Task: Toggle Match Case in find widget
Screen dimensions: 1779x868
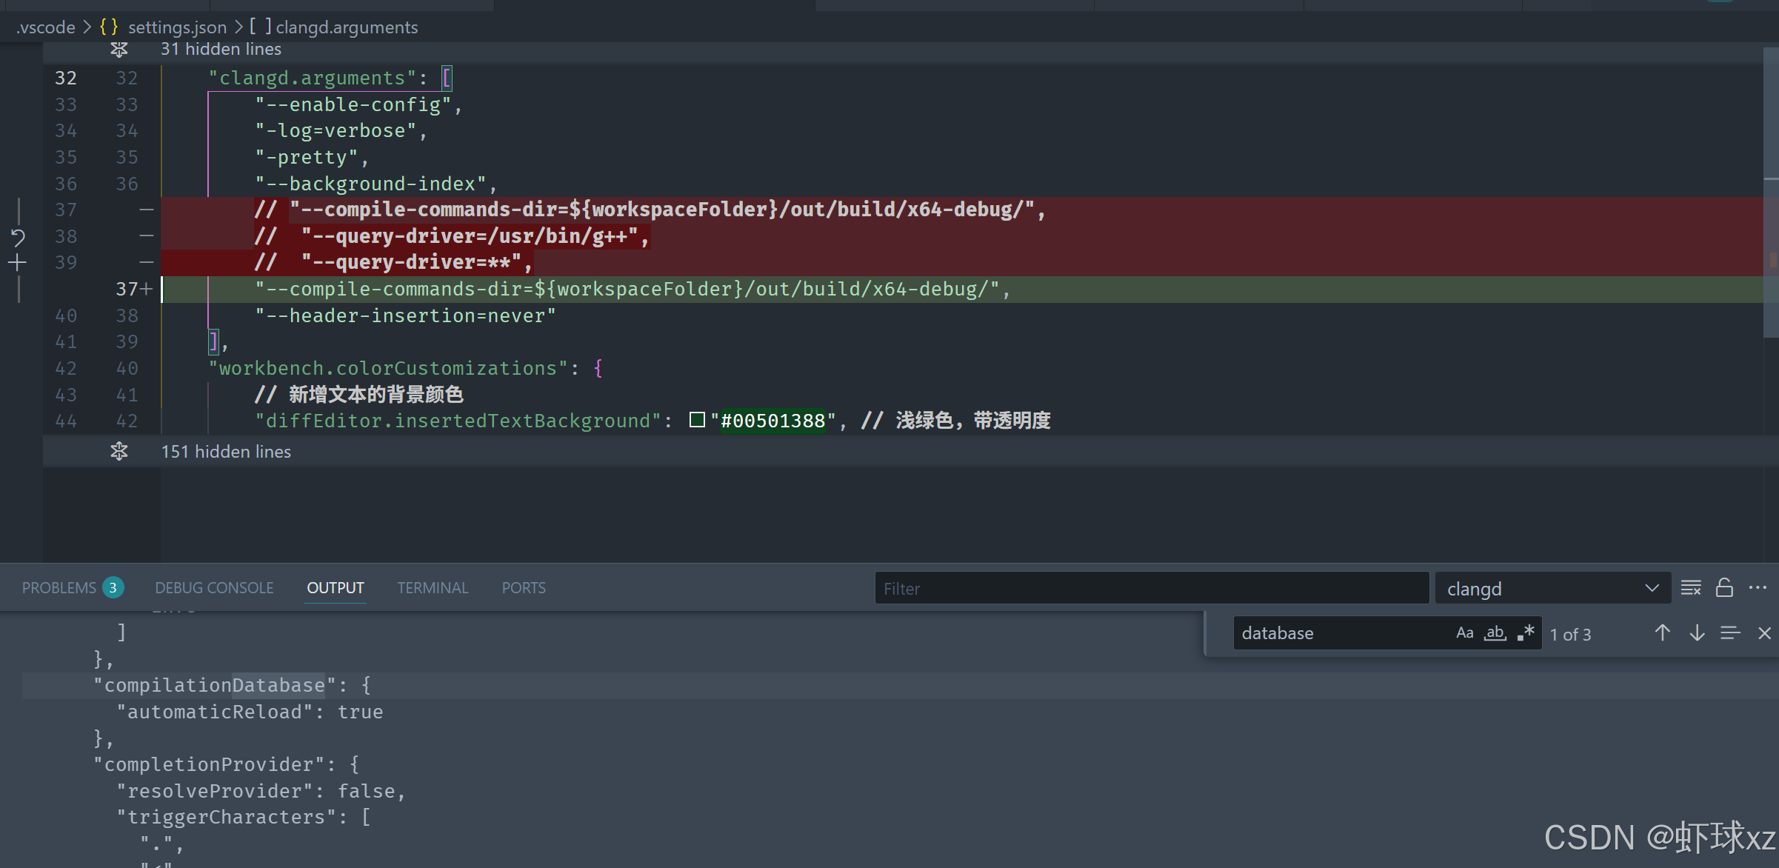Action: point(1464,633)
